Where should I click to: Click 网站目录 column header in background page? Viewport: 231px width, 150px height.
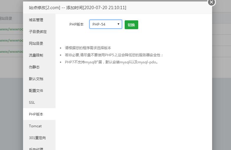pos(6,18)
